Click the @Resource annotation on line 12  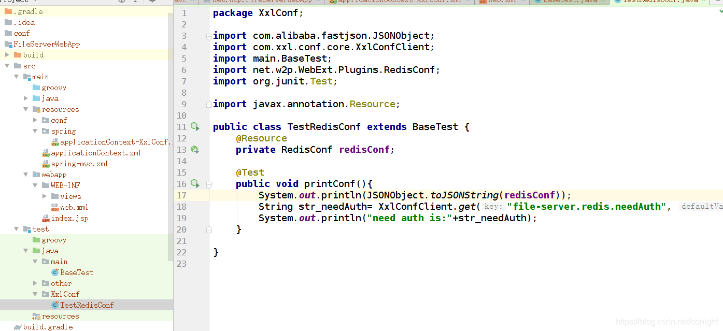coord(261,138)
